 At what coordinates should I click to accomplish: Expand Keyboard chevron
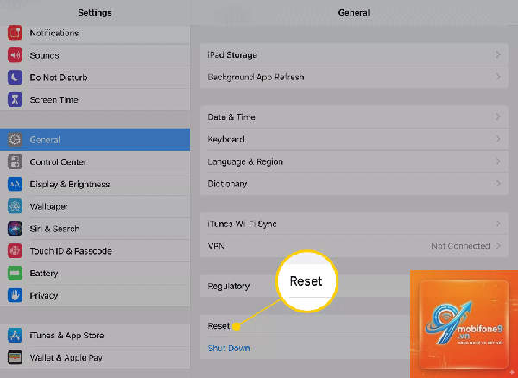tap(498, 139)
